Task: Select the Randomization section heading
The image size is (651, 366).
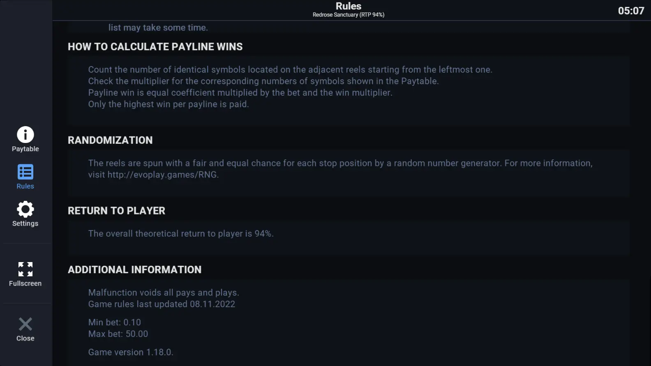Action: pos(110,140)
